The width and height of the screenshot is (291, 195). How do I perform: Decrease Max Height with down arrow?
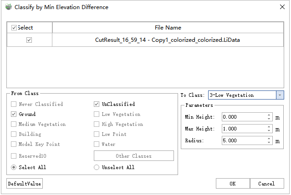(x=269, y=131)
